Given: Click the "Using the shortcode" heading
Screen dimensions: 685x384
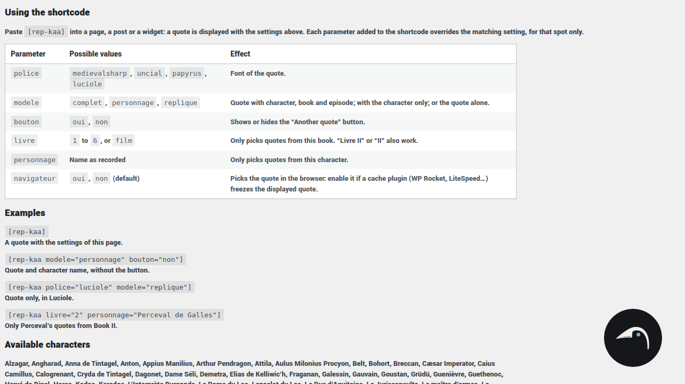Looking at the screenshot, I should [x=47, y=12].
